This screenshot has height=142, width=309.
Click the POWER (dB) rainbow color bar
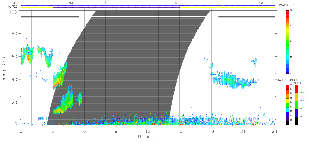pyautogui.click(x=287, y=42)
